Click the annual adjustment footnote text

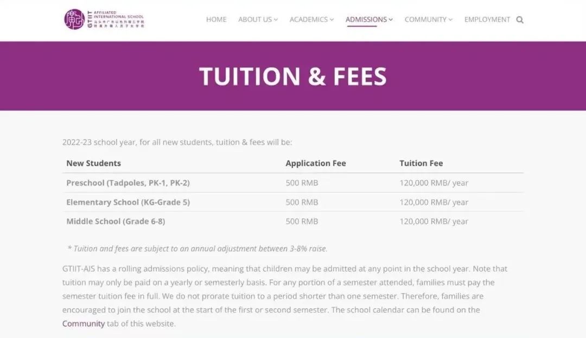tap(198, 248)
